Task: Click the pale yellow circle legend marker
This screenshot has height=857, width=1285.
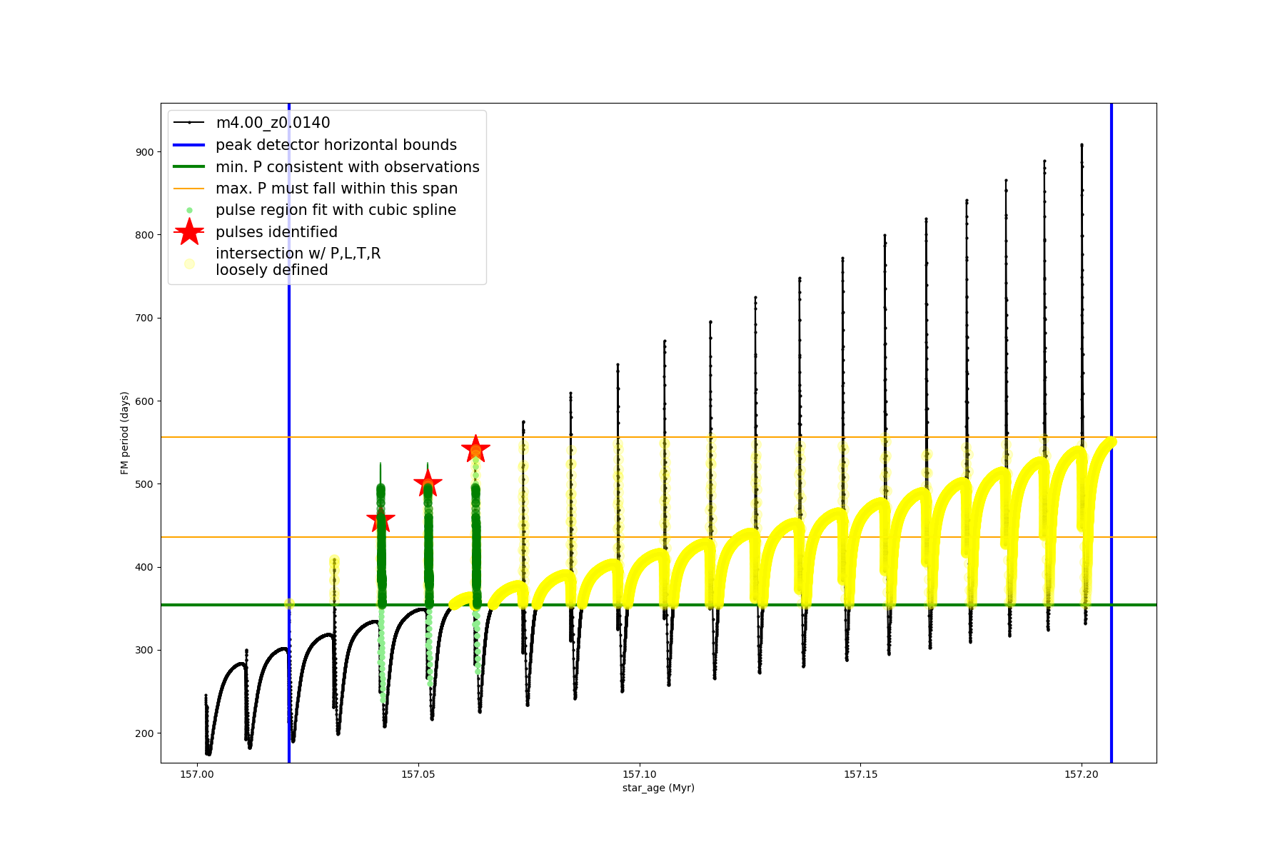Action: coord(189,264)
